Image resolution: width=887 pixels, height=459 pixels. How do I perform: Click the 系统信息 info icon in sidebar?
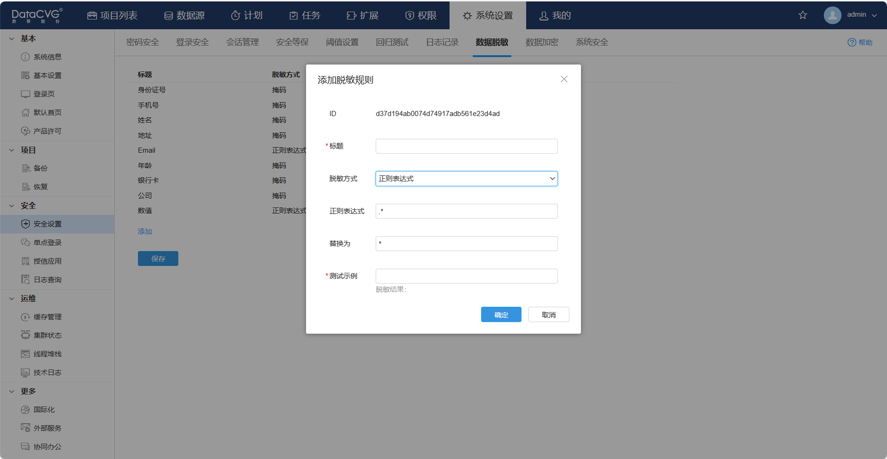tap(25, 57)
